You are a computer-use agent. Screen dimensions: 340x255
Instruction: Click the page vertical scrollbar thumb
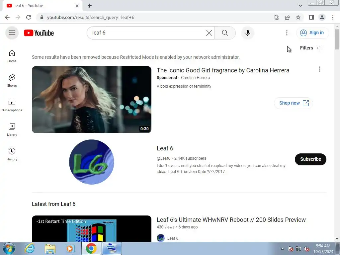click(337, 39)
